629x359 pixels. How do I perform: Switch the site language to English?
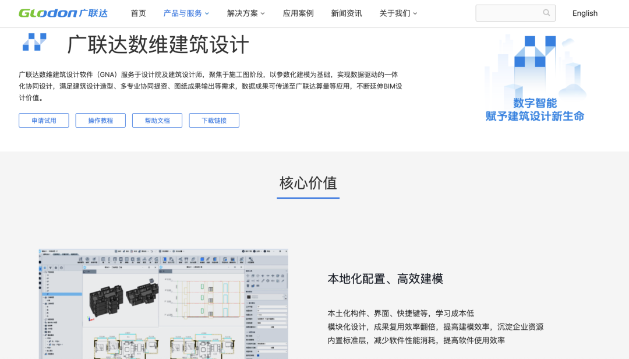tap(585, 13)
